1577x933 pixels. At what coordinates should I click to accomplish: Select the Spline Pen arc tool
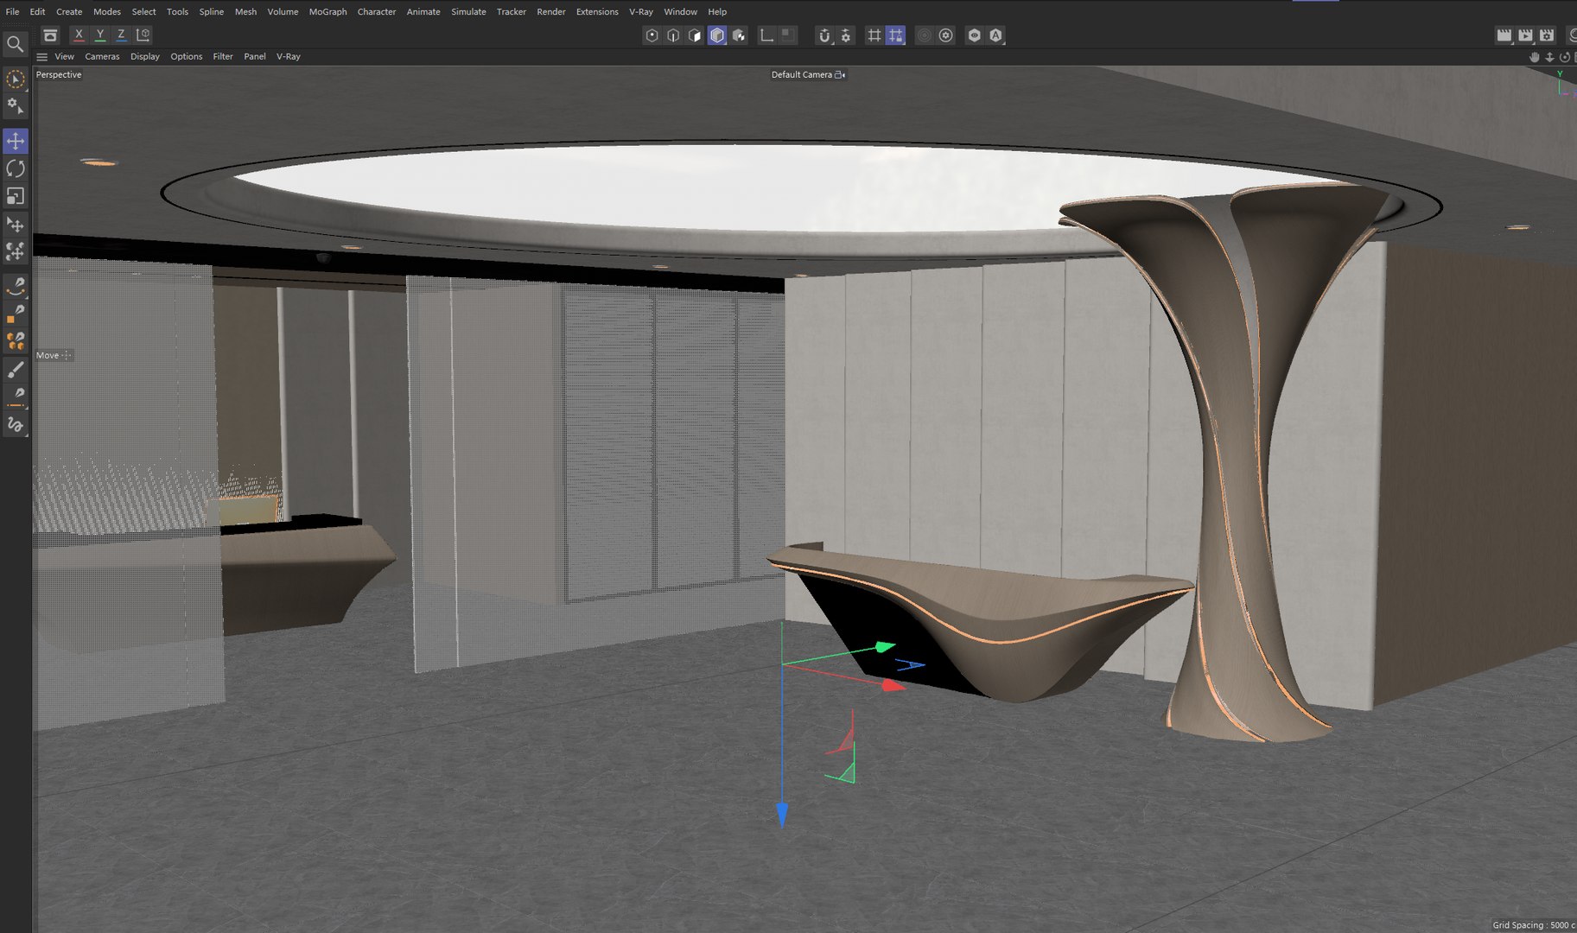16,287
